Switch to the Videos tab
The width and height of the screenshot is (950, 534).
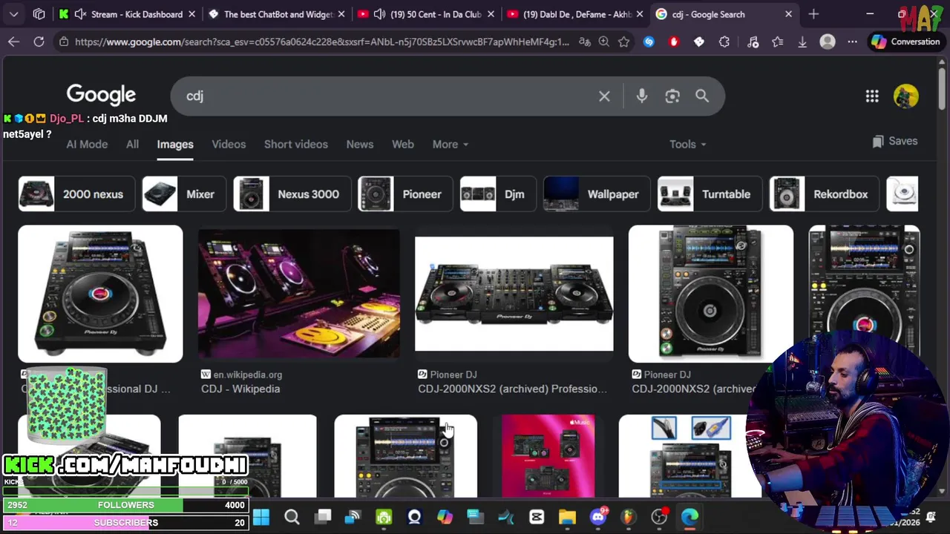[229, 145]
